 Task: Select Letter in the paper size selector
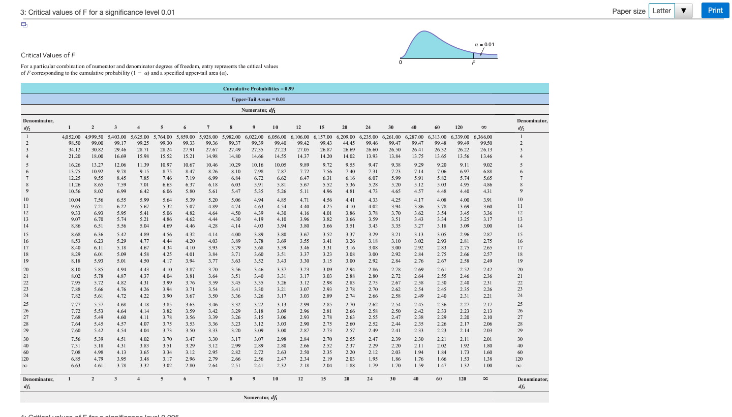(x=662, y=10)
